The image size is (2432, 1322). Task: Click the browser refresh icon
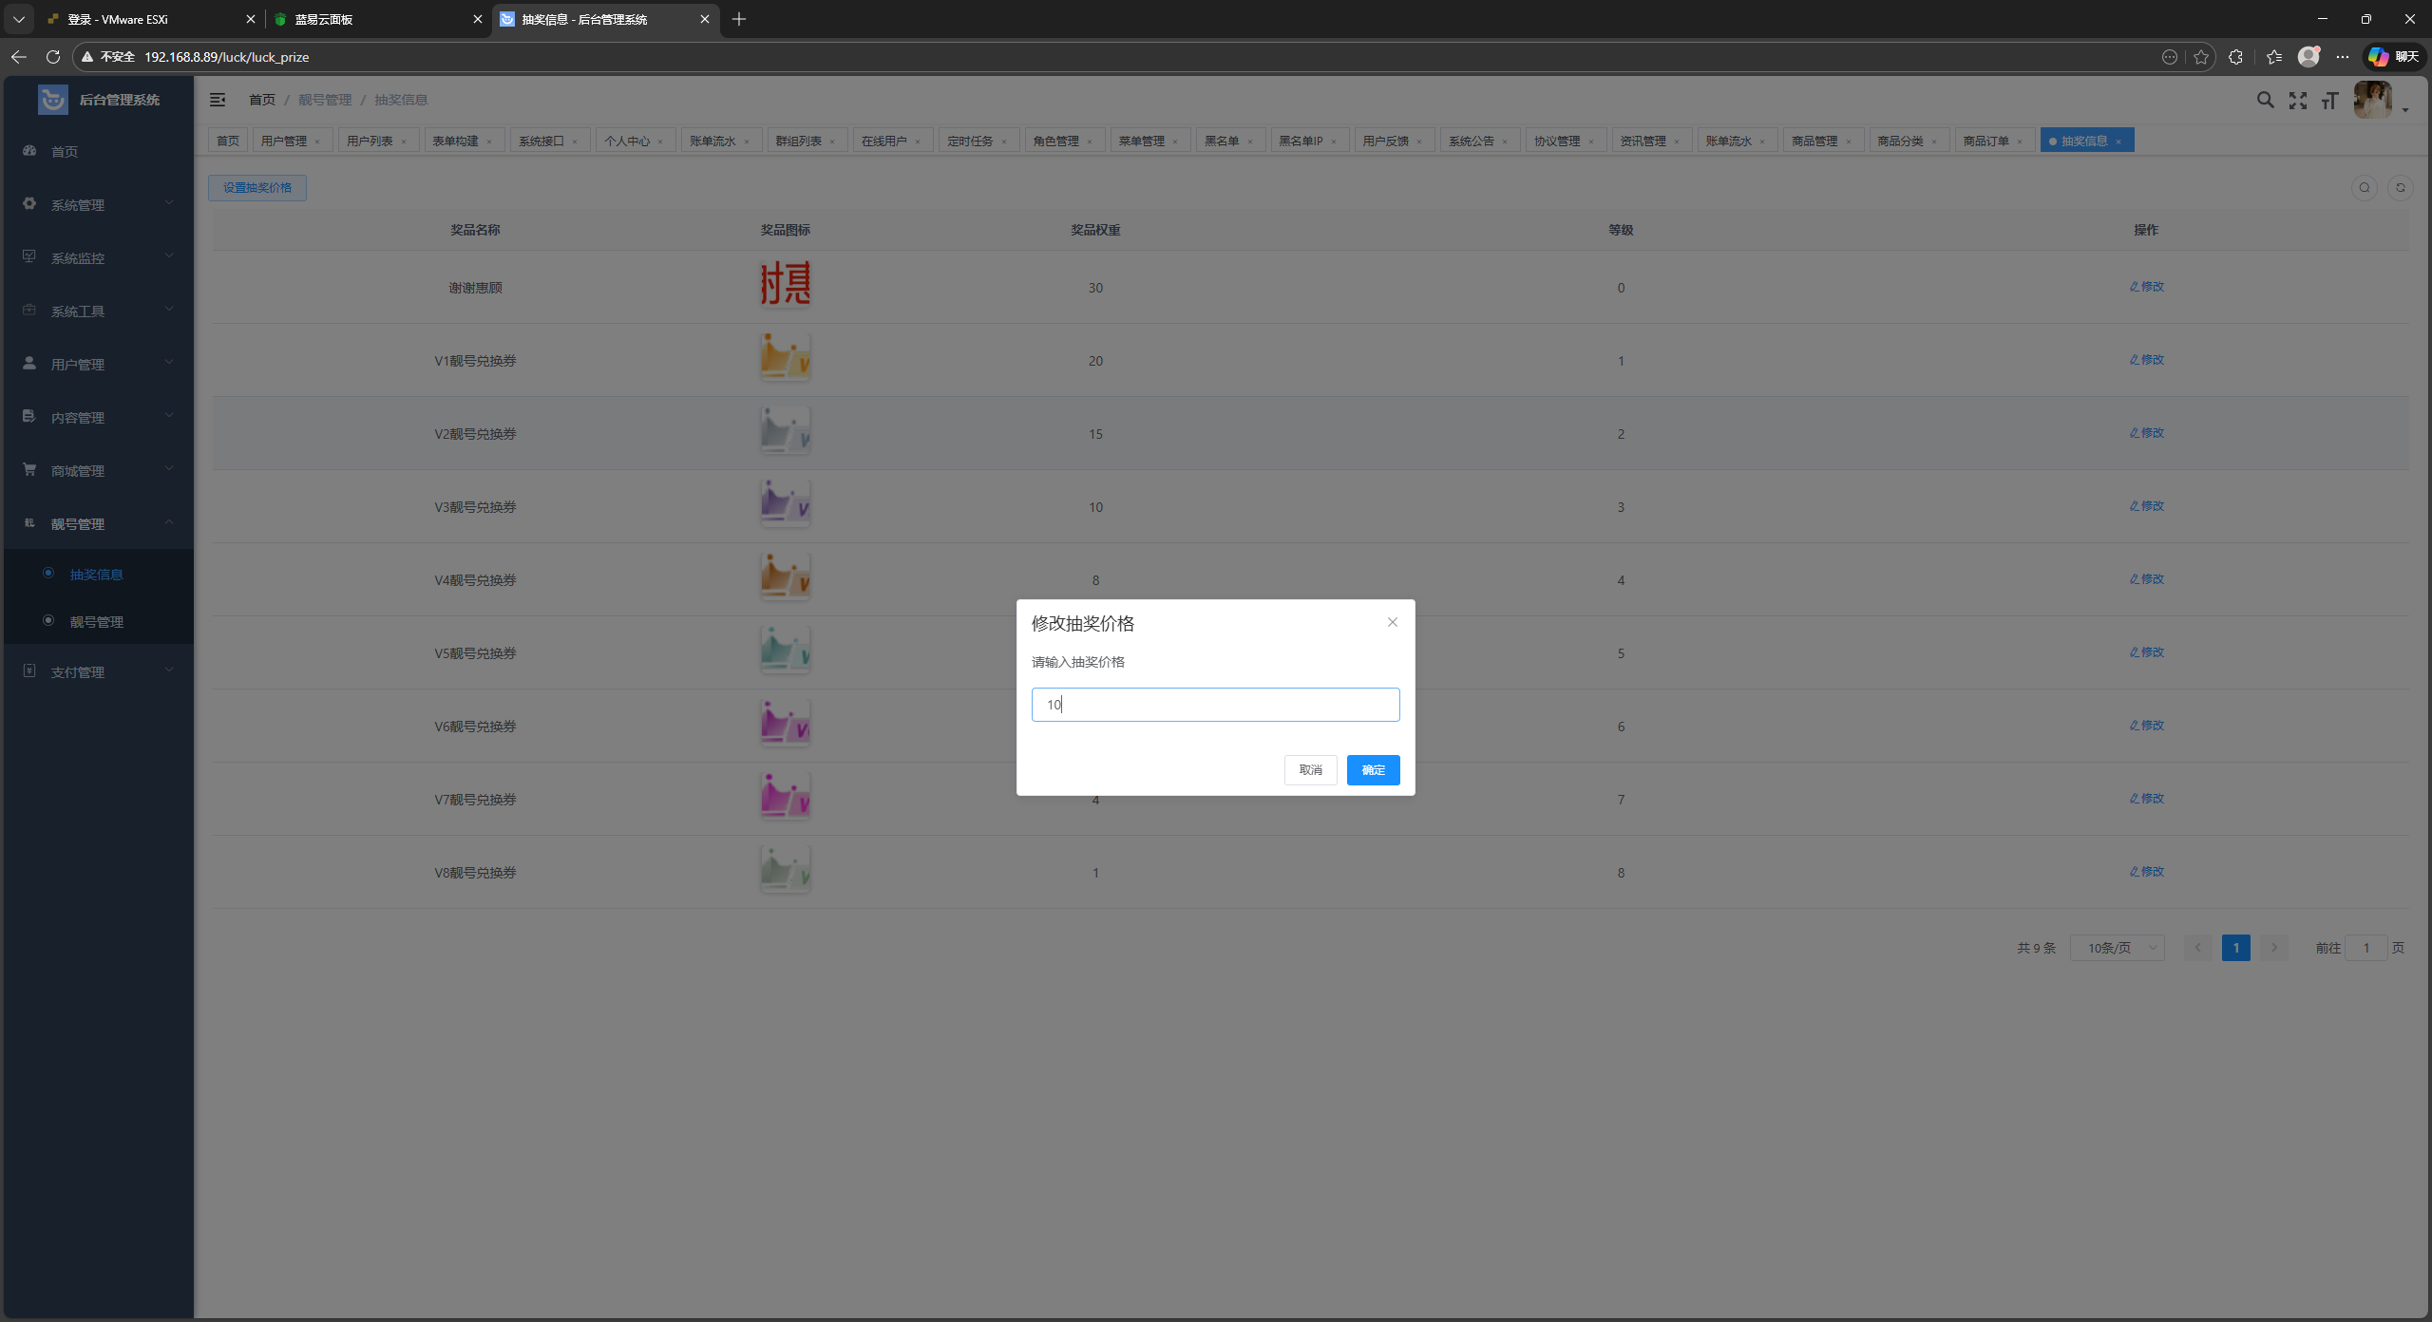(53, 57)
